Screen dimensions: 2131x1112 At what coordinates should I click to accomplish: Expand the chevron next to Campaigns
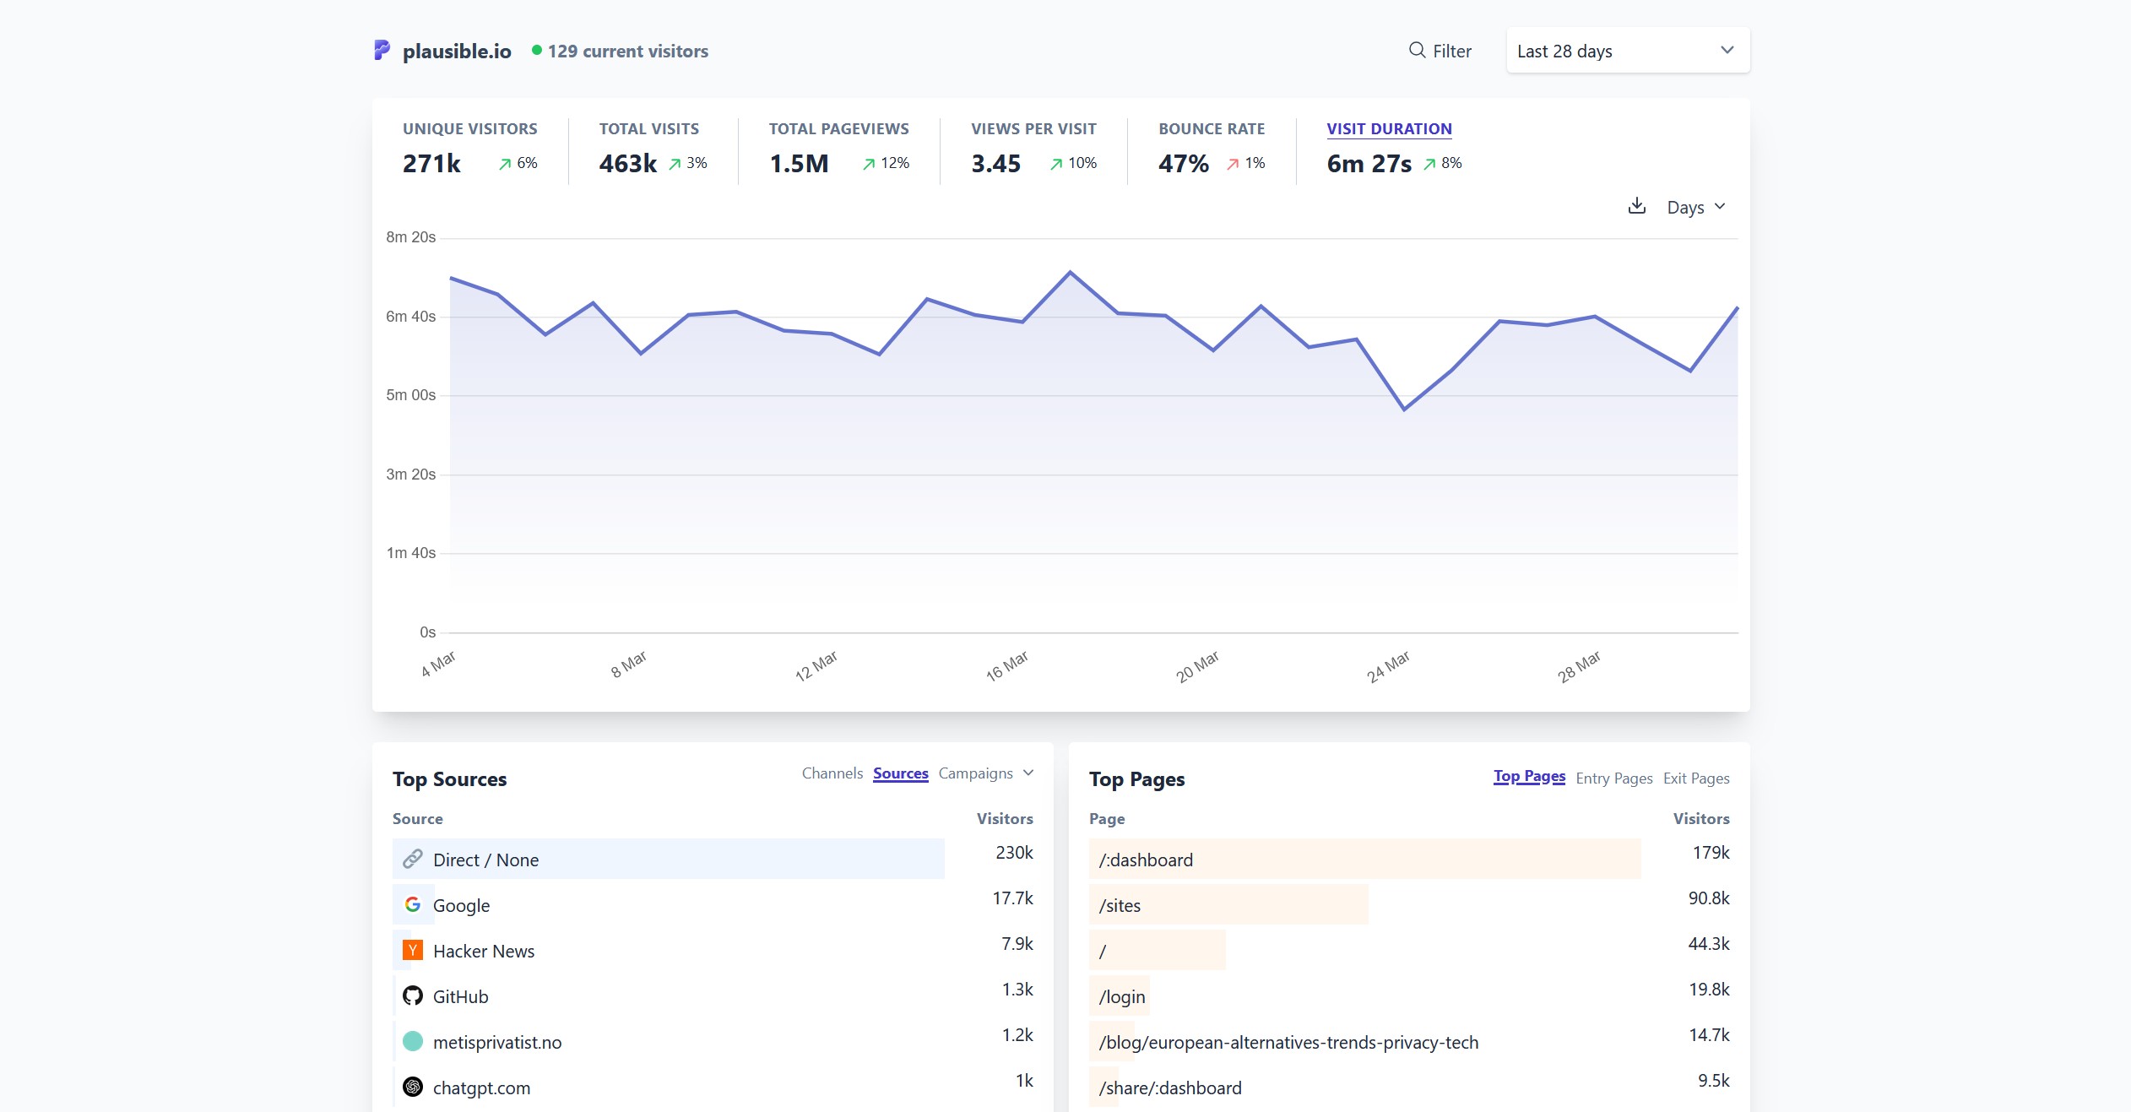coord(1027,773)
